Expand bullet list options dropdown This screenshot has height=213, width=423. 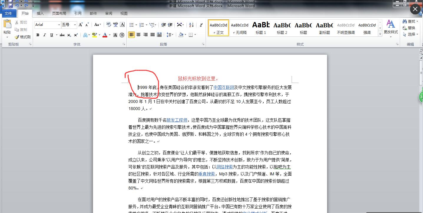[136, 25]
